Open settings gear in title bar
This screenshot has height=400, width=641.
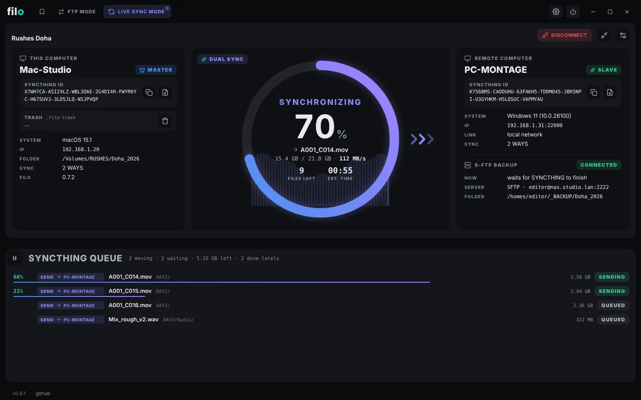[556, 12]
